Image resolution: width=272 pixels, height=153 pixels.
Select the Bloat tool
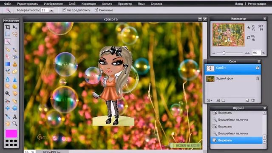[x=8, y=108]
